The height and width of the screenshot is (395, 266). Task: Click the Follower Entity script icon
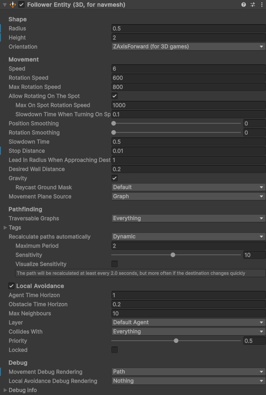point(13,5)
